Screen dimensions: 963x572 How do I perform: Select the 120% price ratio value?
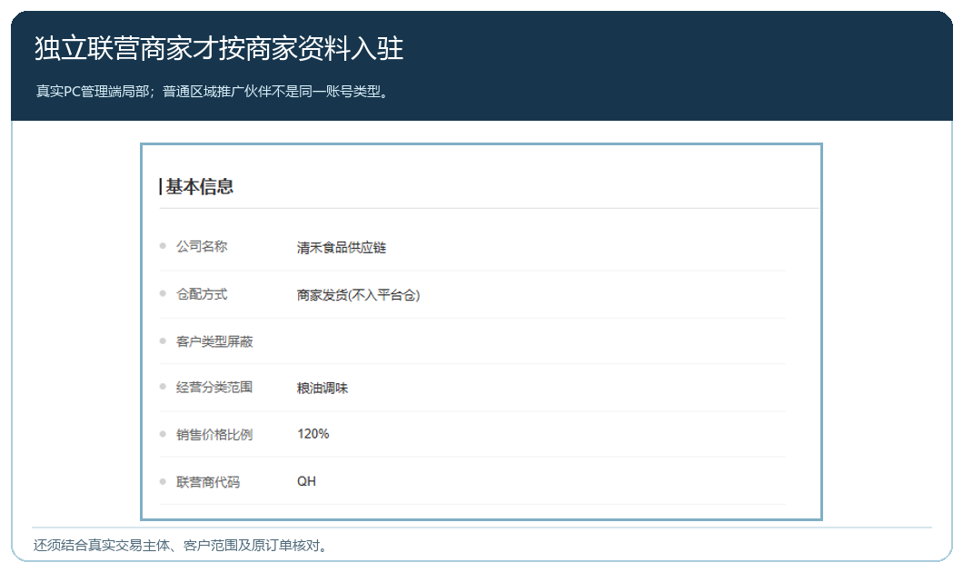tap(313, 434)
